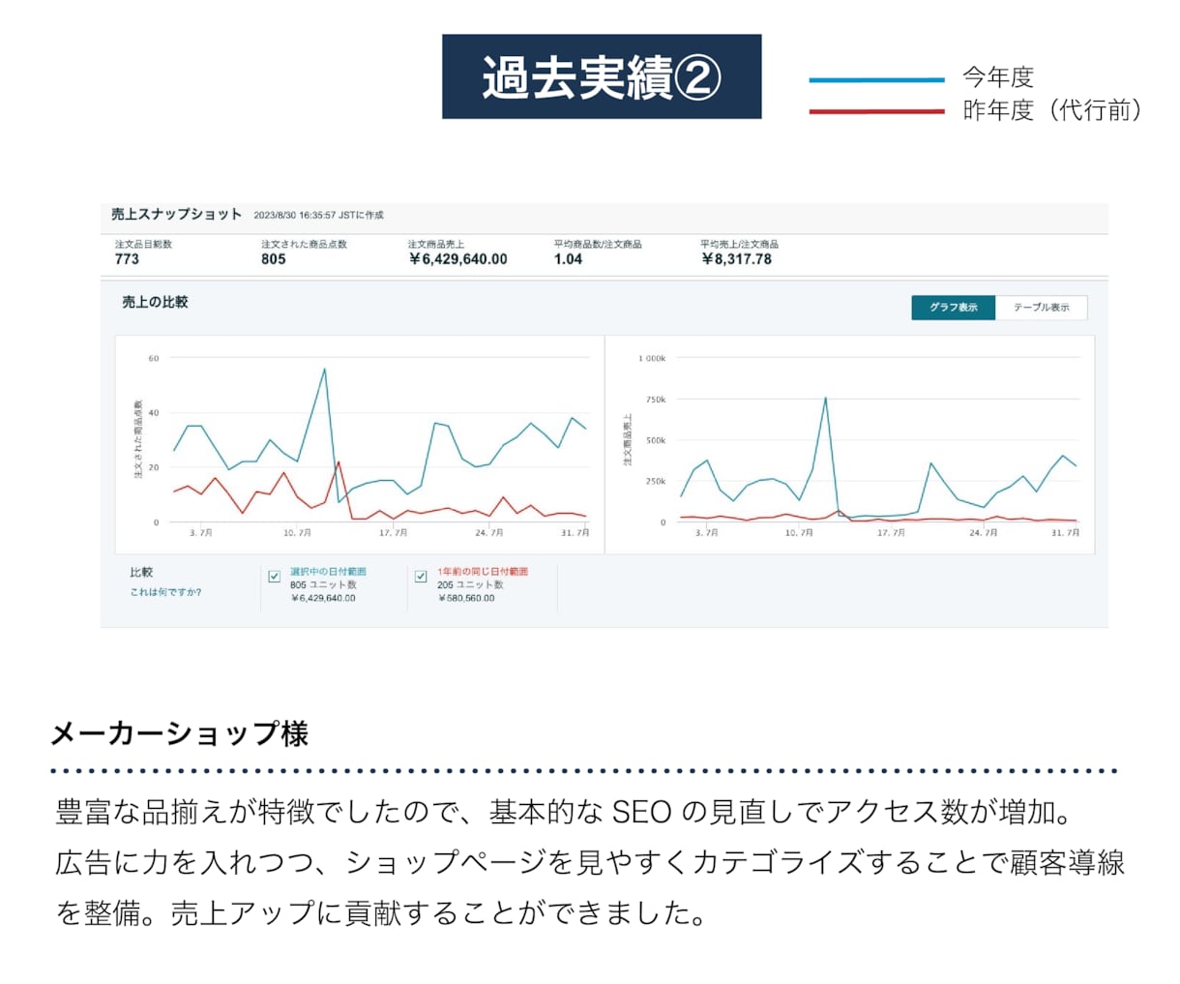Click the ¥580,560.00 comparison amount

pos(466,599)
